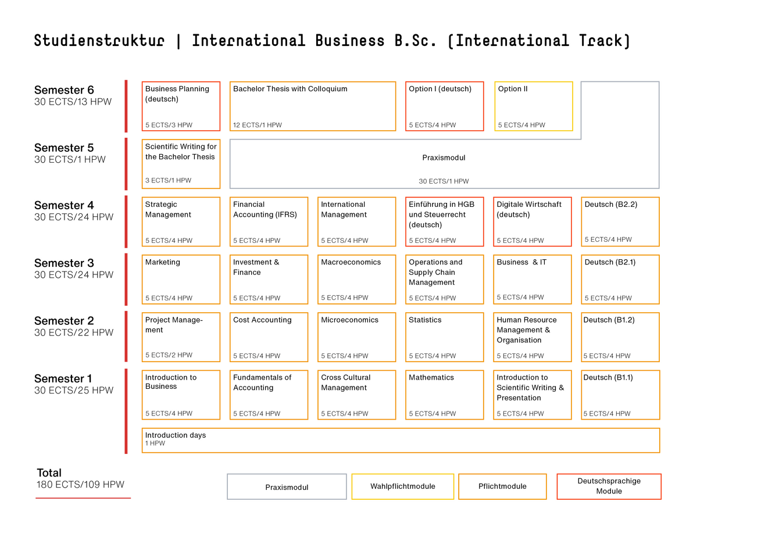Select Human Resource Management & Organisation

tap(533, 337)
